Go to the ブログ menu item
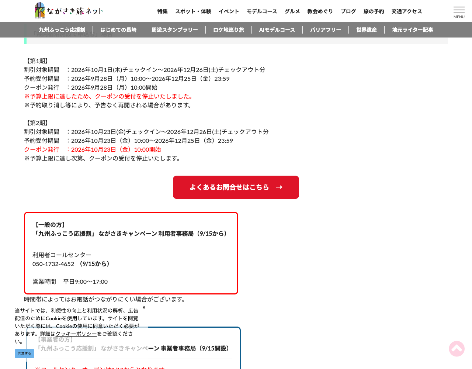The height and width of the screenshot is (369, 472). pyautogui.click(x=348, y=11)
